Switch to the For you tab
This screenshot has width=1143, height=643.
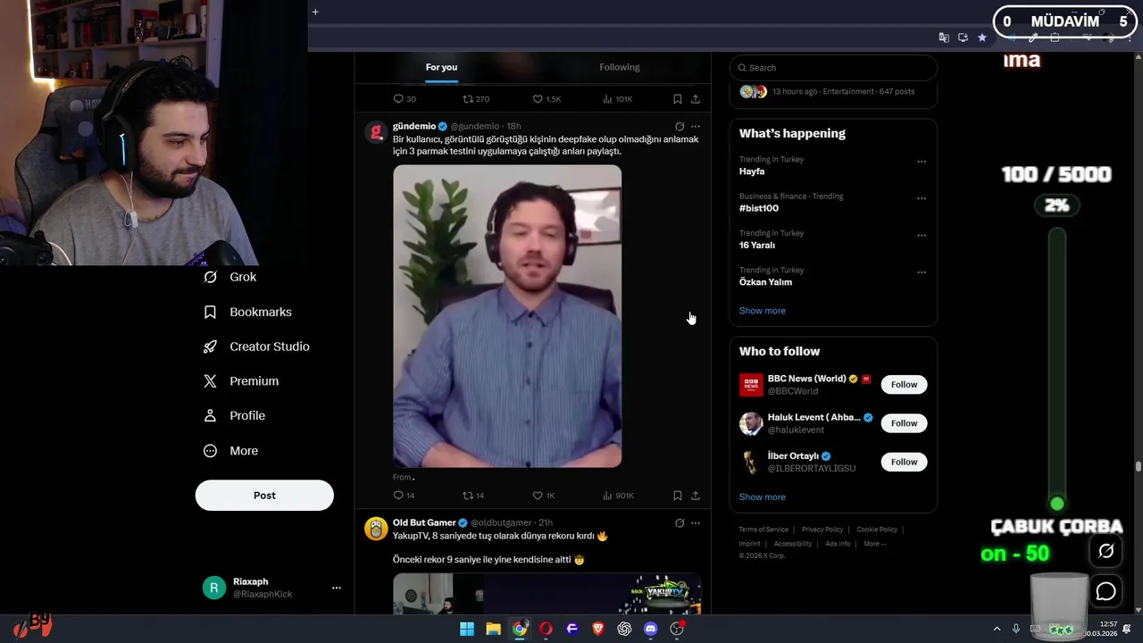(x=441, y=67)
